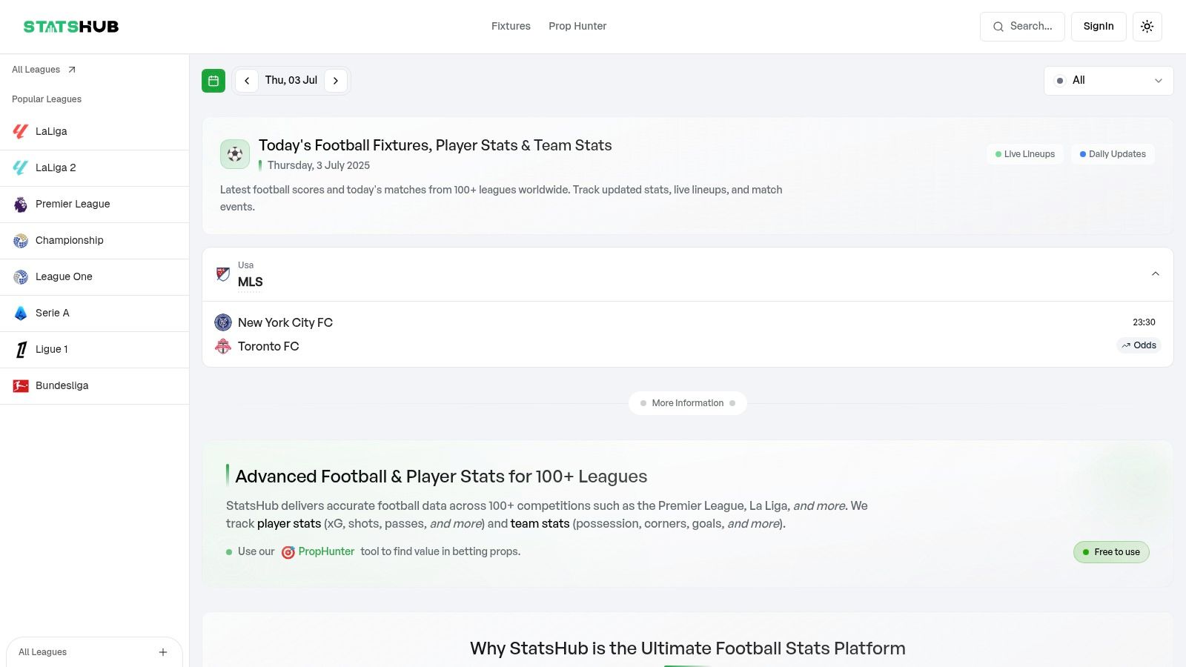The width and height of the screenshot is (1186, 667).
Task: Click into the Search field
Action: coord(1022,27)
